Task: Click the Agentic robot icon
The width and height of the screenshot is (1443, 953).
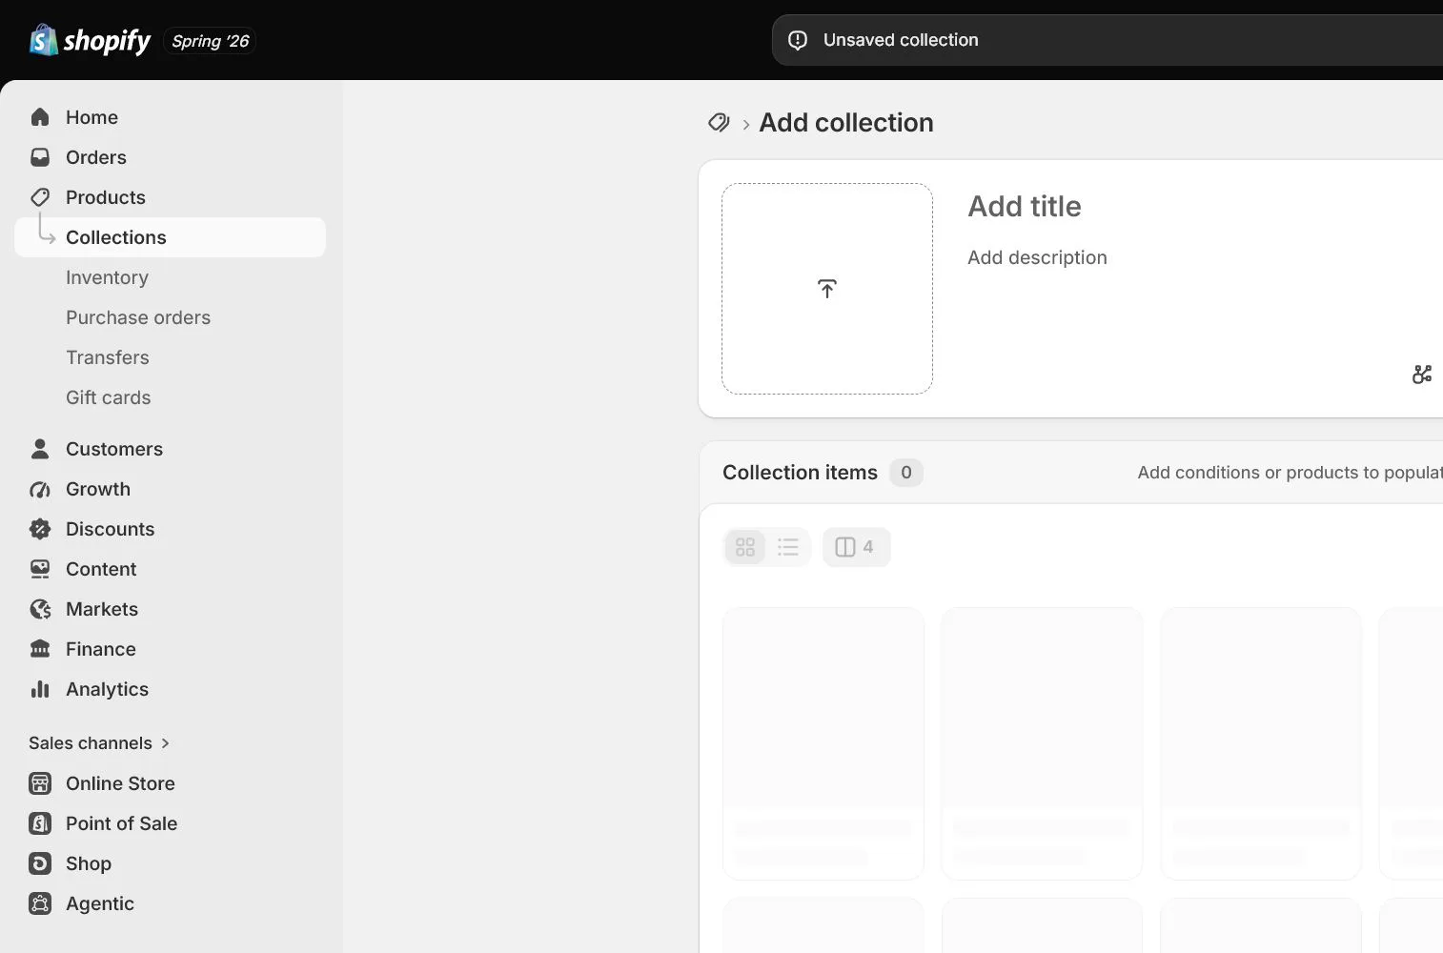Action: coord(40,903)
